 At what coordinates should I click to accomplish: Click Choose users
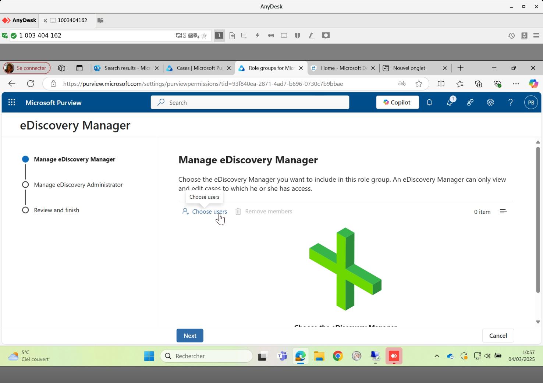205,212
